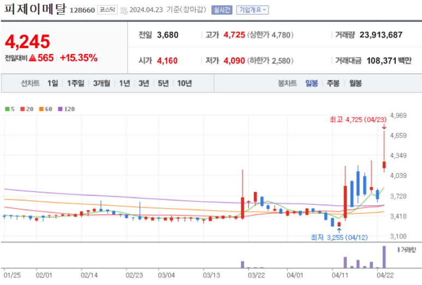Click the 실시간 button
This screenshot has height=285, width=422.
tap(222, 10)
